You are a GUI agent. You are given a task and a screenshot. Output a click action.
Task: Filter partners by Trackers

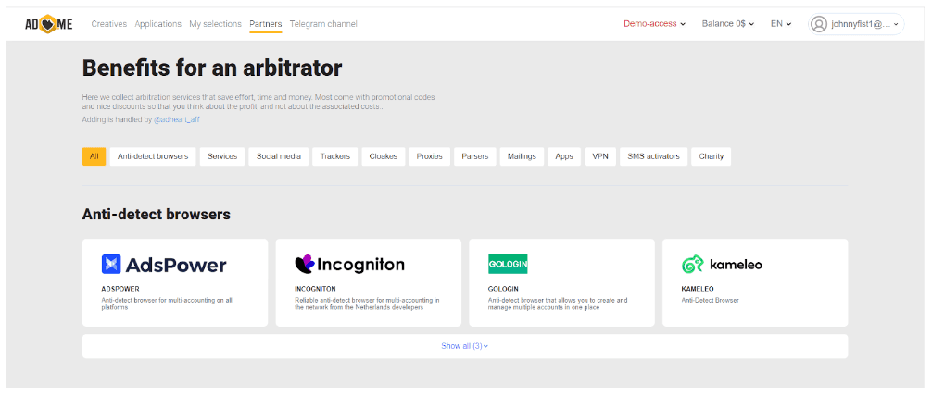pos(335,156)
